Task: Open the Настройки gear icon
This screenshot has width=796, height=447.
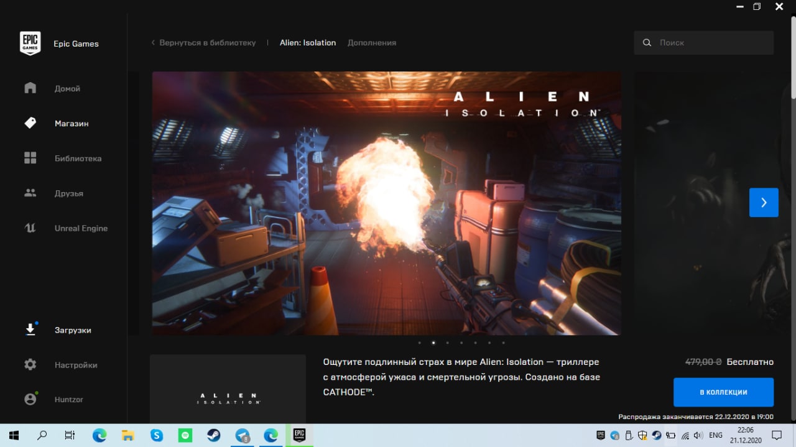Action: pyautogui.click(x=30, y=364)
